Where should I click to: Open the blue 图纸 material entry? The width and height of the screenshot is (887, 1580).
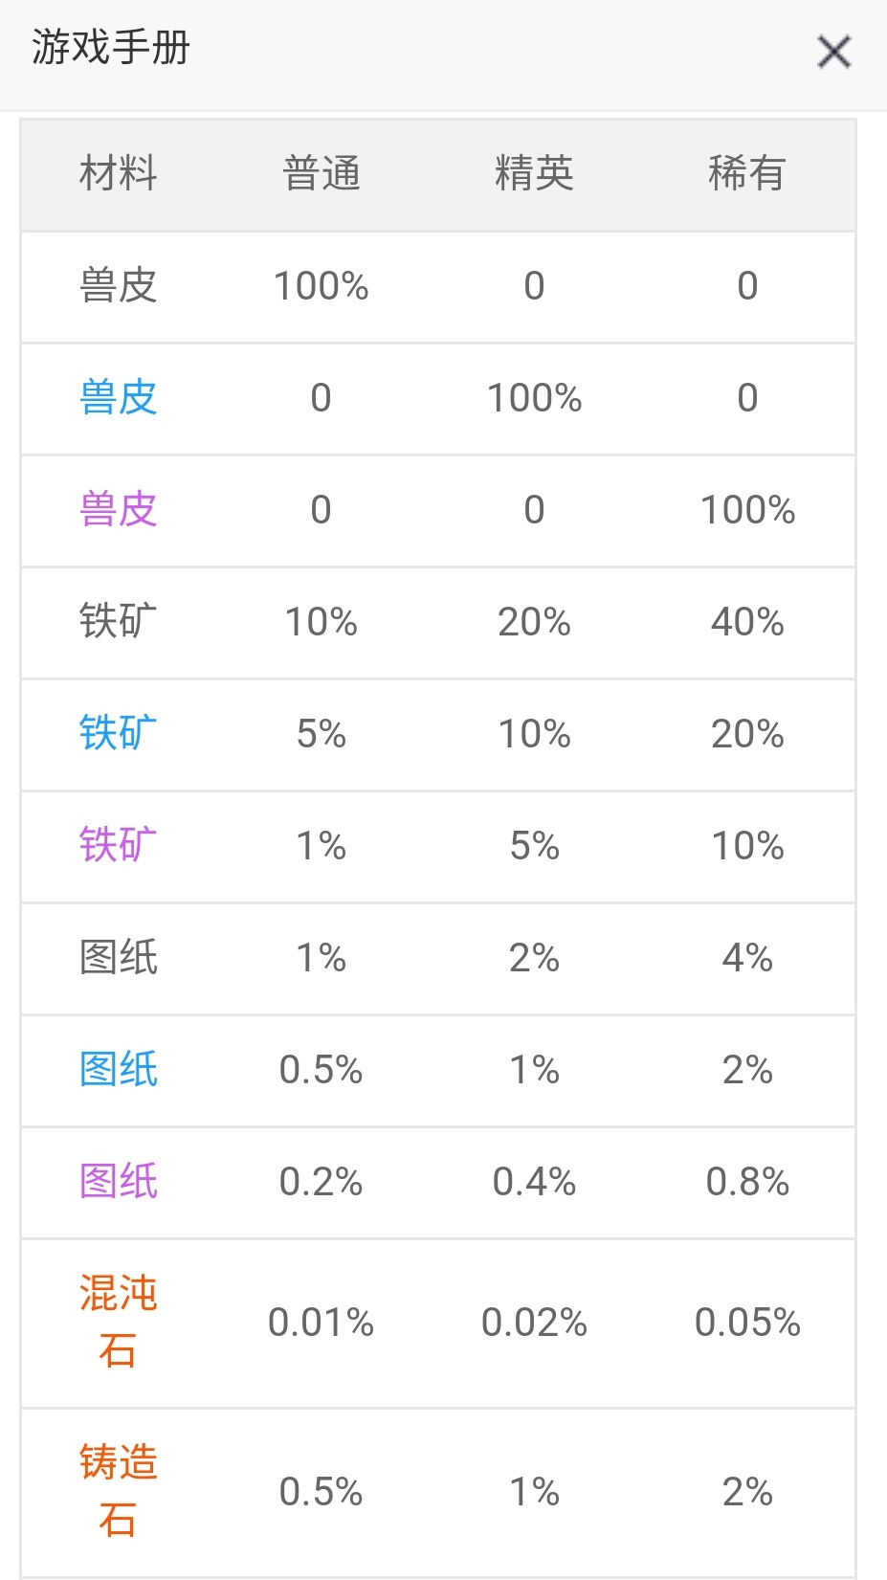118,1070
